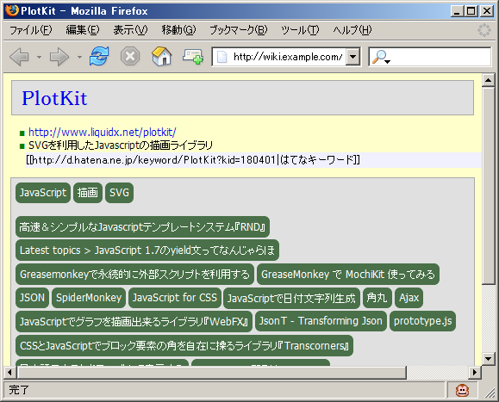Click the Back arrow button
This screenshot has height=402, width=499.
(20, 57)
